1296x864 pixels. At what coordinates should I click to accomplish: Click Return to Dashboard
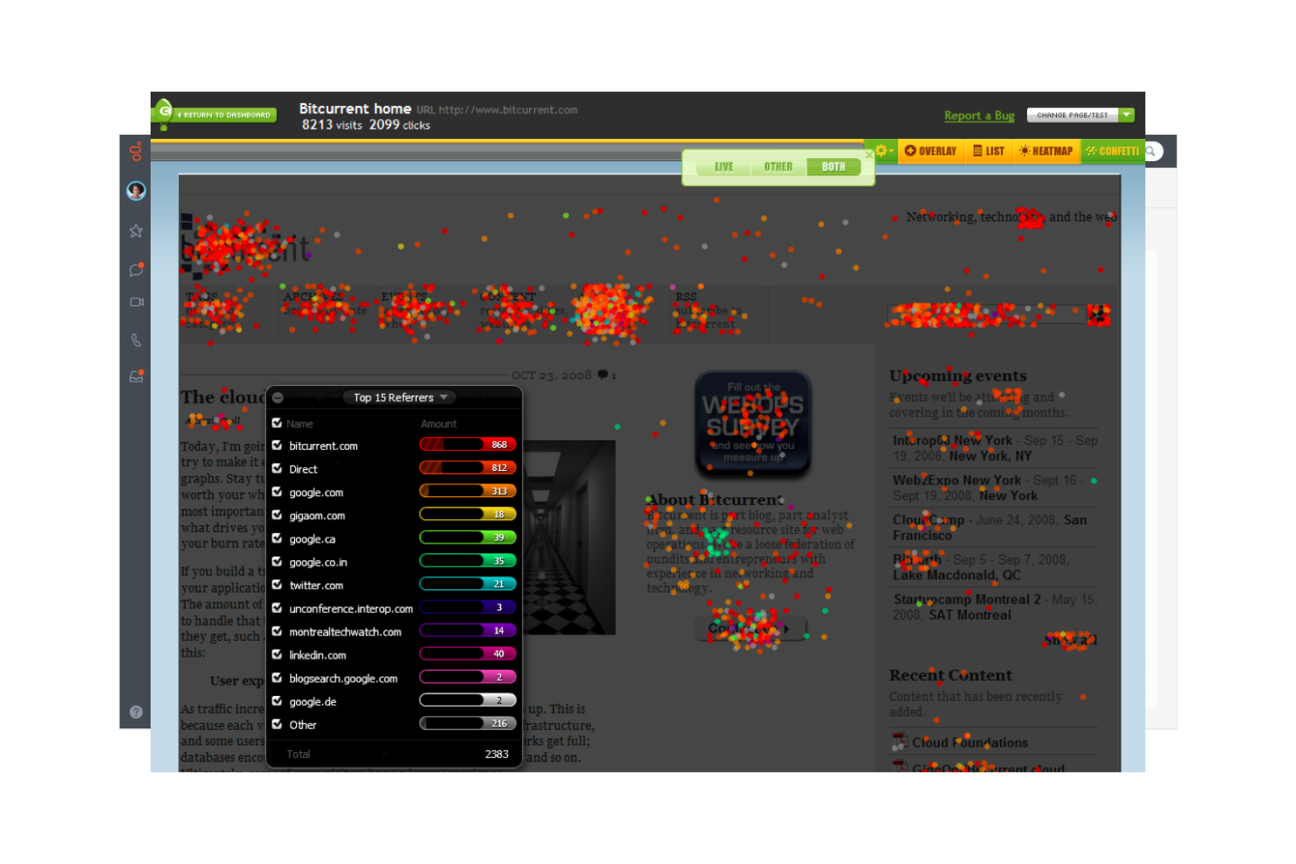pos(225,115)
